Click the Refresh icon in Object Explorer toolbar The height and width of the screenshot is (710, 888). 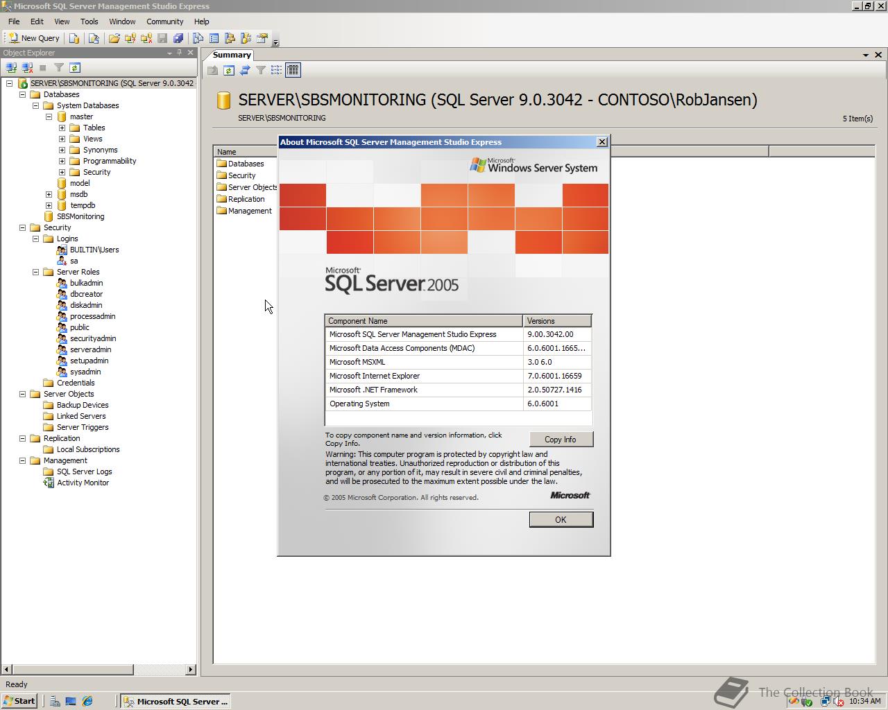(x=75, y=68)
